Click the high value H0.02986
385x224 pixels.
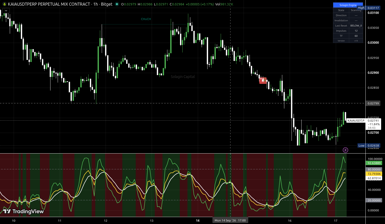(145, 4)
